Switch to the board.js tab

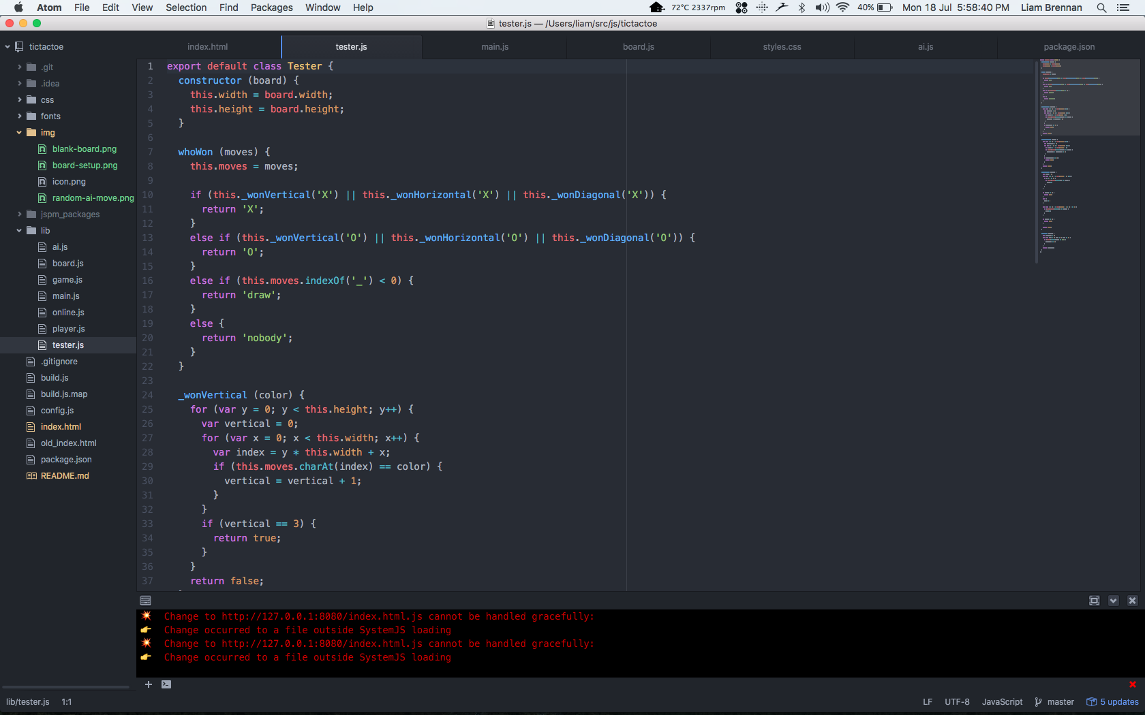(638, 47)
